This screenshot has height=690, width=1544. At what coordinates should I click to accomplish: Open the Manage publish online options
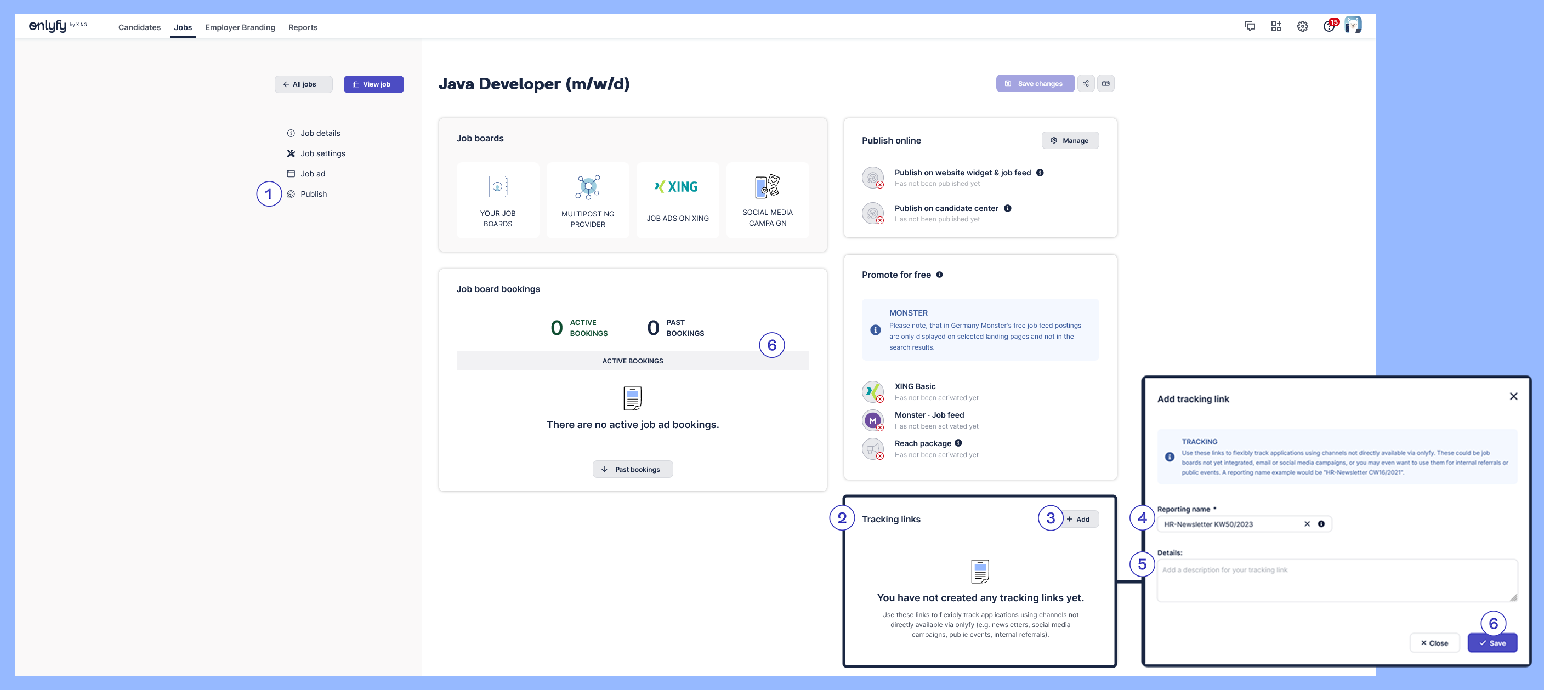tap(1070, 141)
